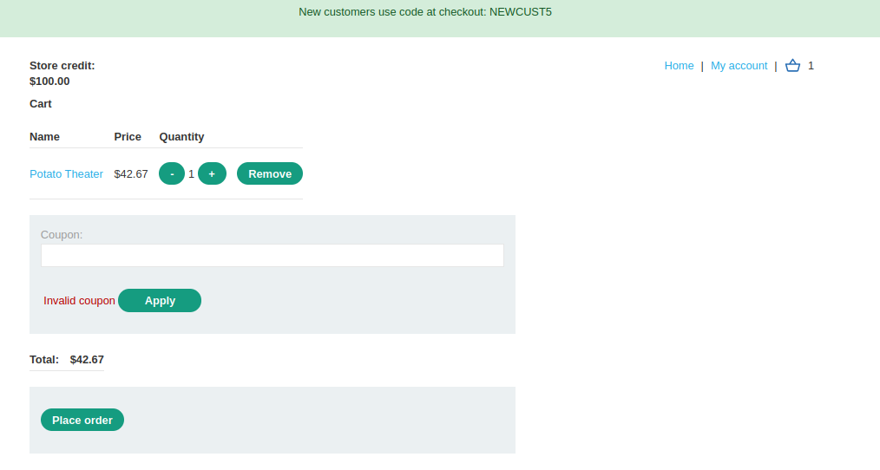The image size is (880, 470).
Task: Click the Price column header
Action: tap(128, 137)
